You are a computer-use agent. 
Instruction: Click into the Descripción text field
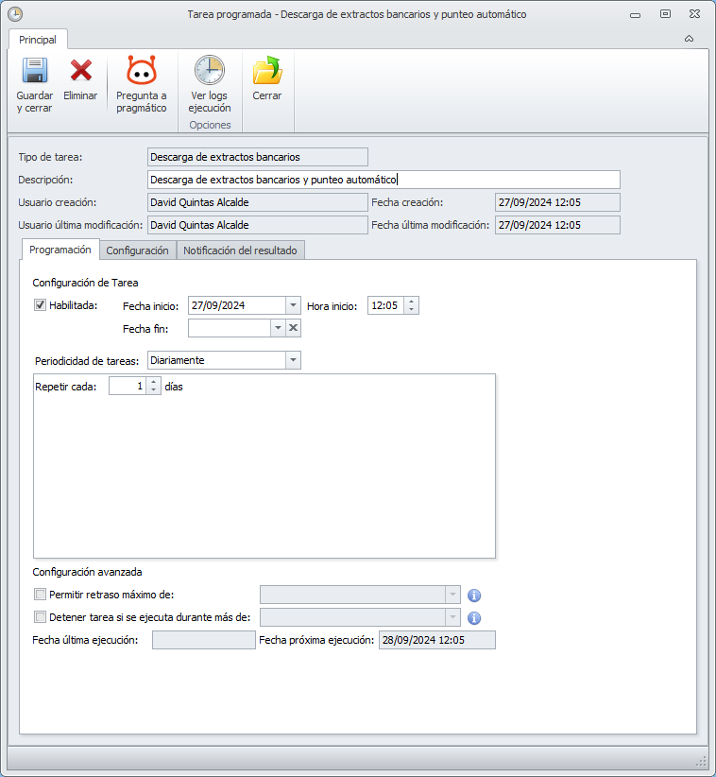pos(384,180)
